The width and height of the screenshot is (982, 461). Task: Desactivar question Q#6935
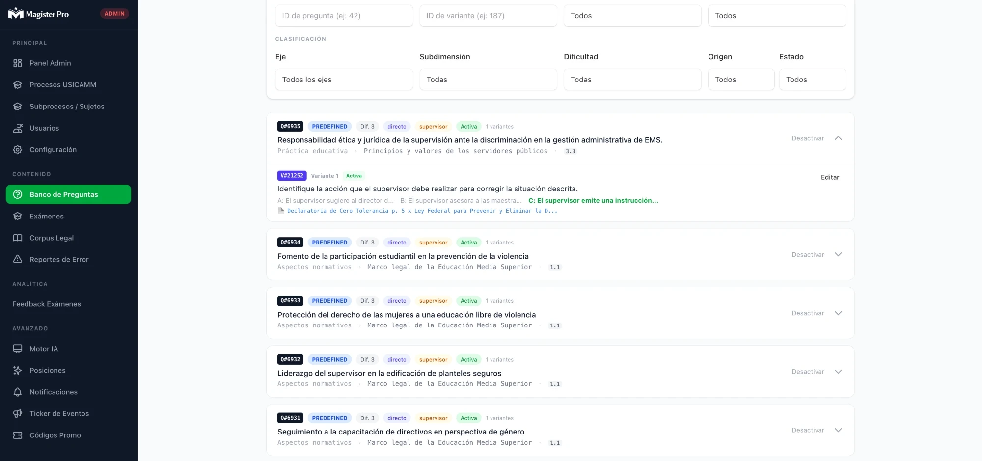tap(808, 138)
